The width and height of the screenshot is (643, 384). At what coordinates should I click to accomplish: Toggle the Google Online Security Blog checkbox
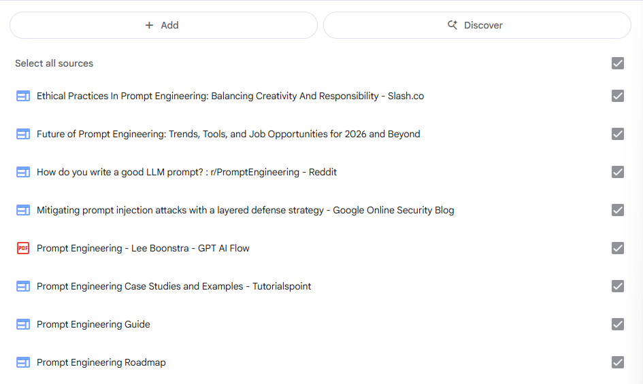tap(617, 210)
